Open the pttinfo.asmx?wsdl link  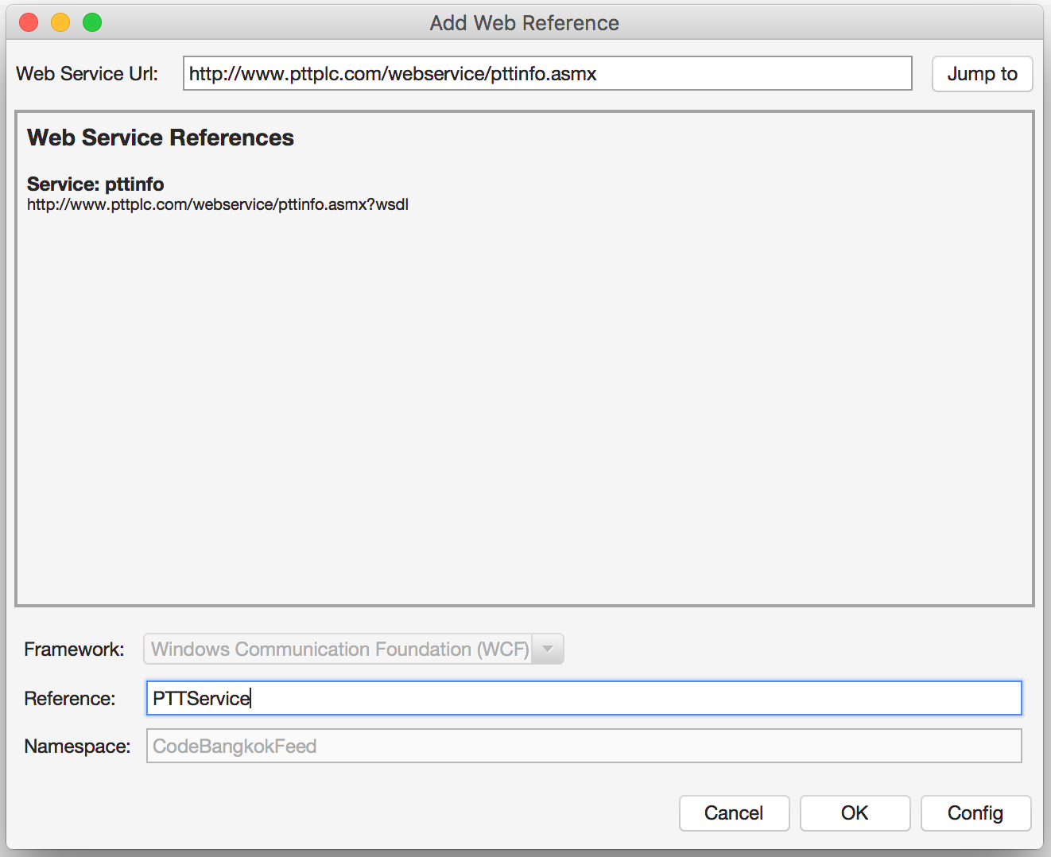(x=218, y=204)
